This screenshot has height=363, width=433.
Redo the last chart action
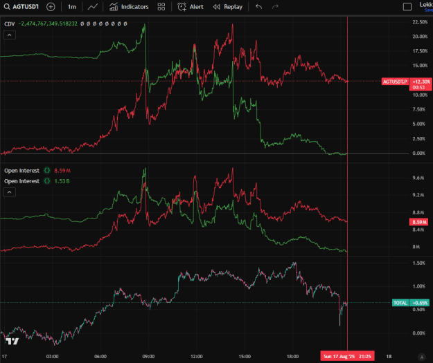[x=275, y=7]
